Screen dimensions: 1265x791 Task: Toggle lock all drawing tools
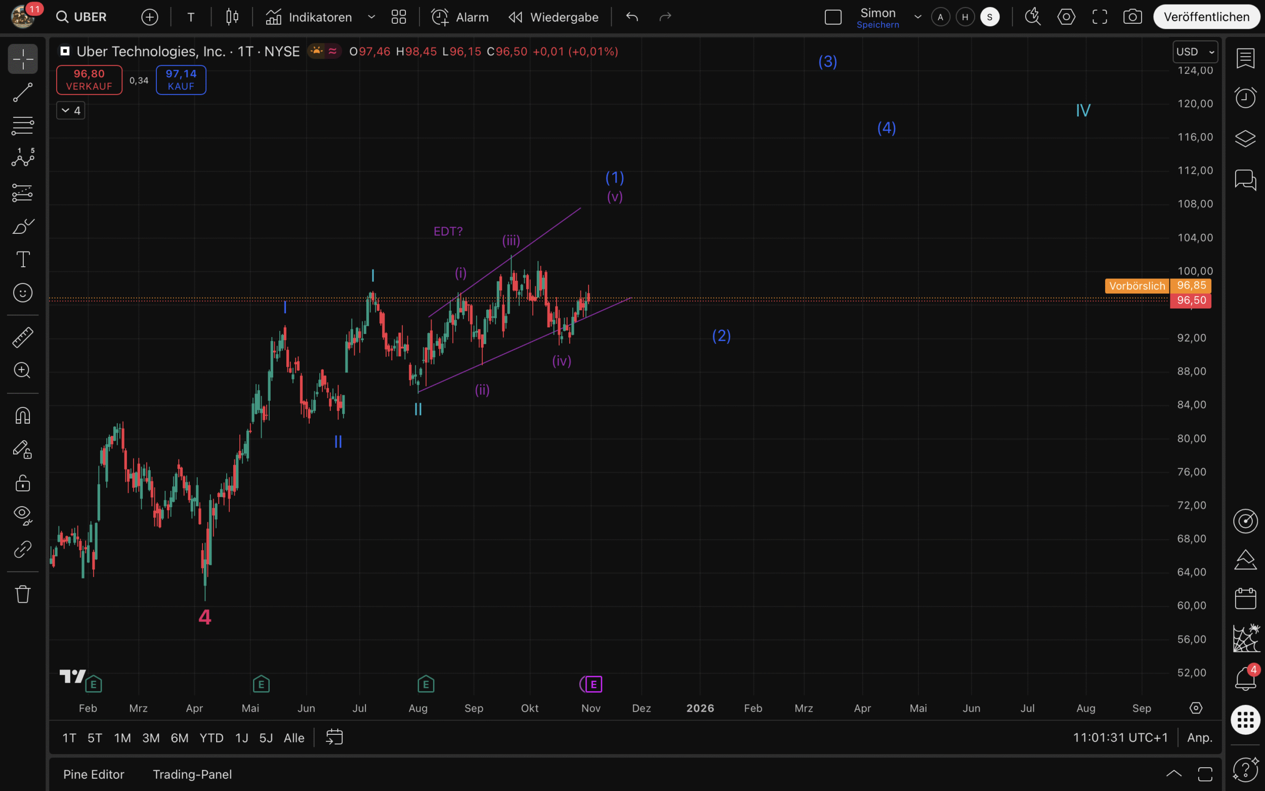(x=22, y=483)
